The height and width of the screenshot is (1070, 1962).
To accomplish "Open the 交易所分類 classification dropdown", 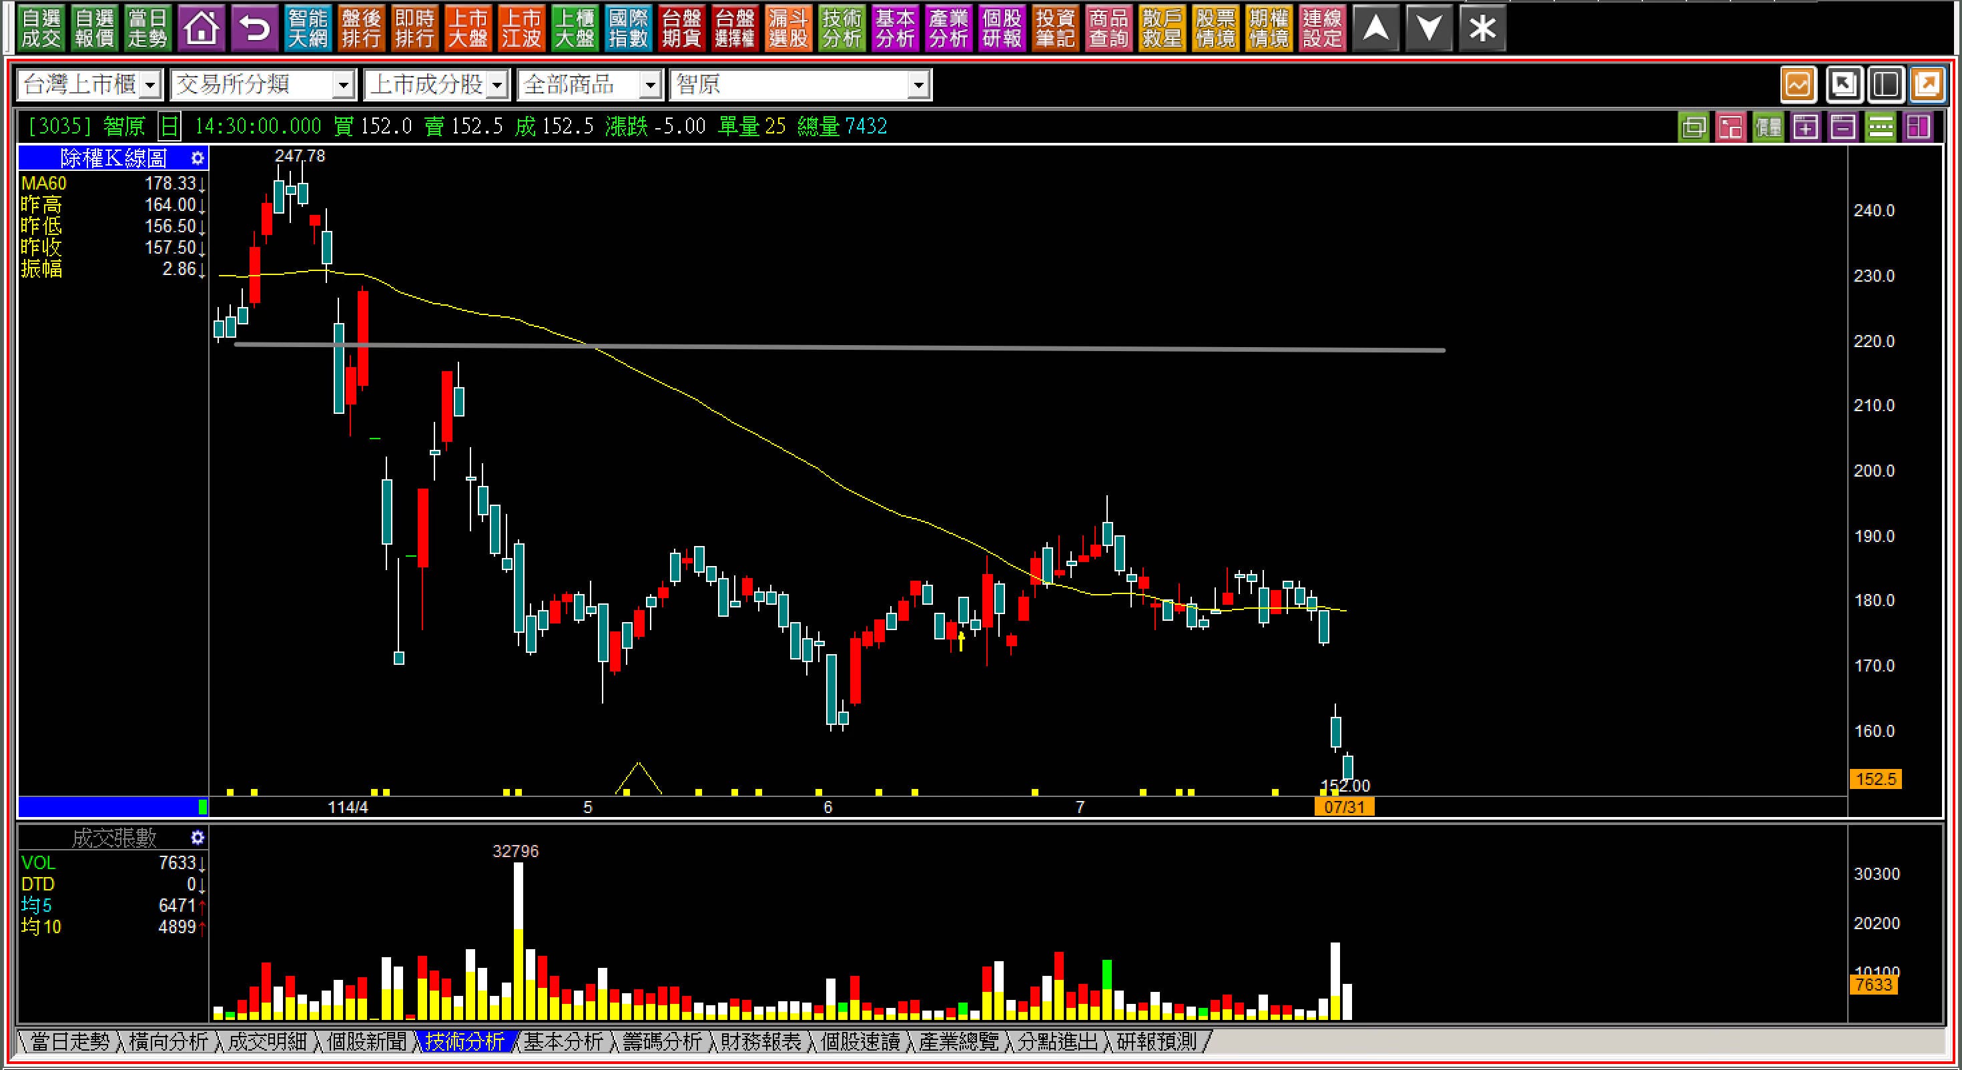I will coord(344,85).
